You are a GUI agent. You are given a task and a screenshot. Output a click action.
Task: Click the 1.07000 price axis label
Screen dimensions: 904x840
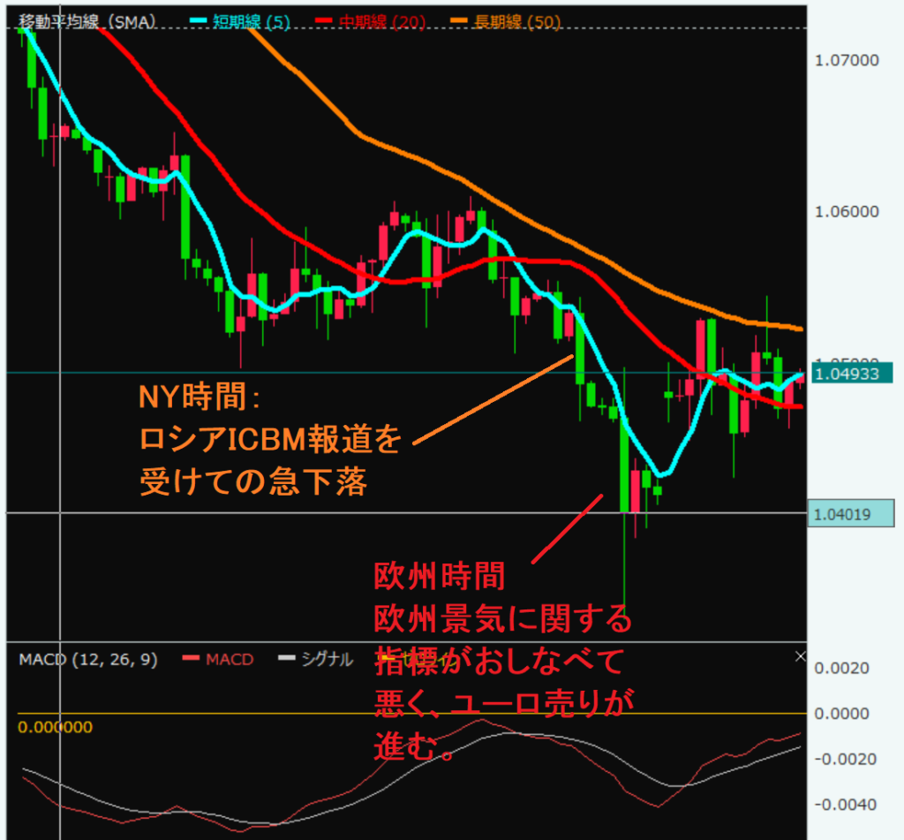(848, 60)
